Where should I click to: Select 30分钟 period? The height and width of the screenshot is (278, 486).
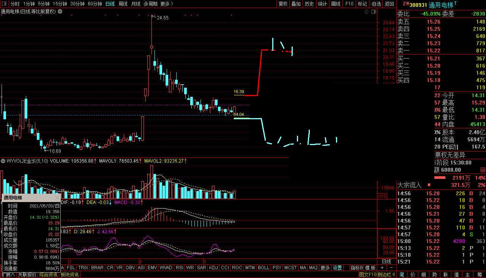[77, 4]
